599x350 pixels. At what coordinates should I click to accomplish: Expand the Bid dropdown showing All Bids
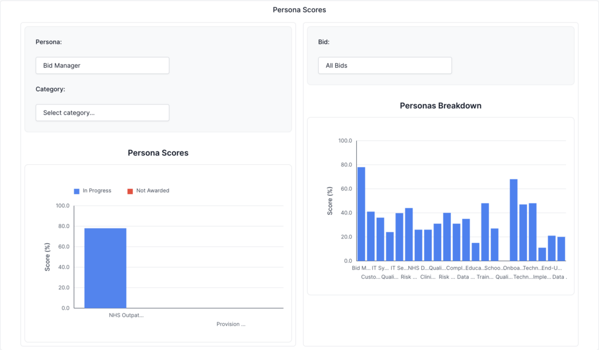[x=385, y=65]
